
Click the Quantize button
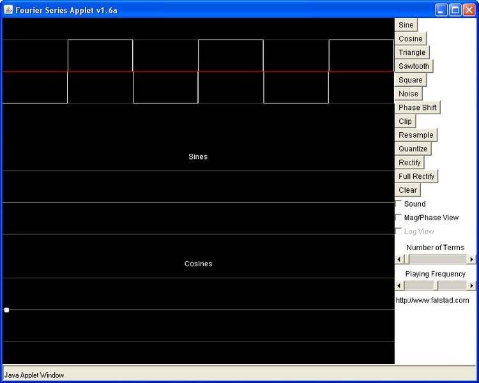coord(413,149)
